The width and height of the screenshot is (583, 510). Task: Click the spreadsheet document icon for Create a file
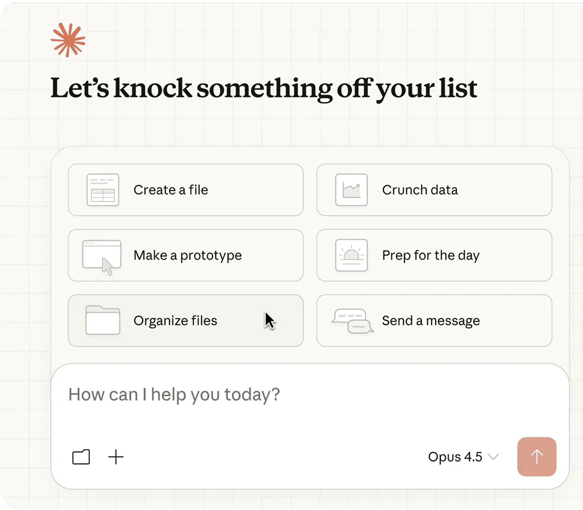103,190
